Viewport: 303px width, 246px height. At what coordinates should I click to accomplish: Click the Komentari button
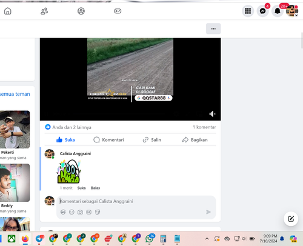coord(108,140)
